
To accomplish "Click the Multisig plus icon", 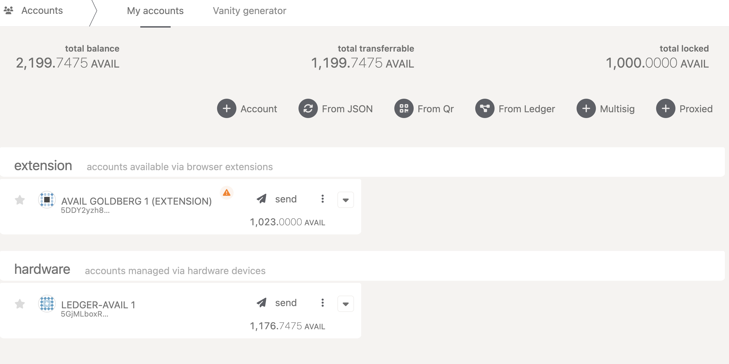I will pos(586,109).
